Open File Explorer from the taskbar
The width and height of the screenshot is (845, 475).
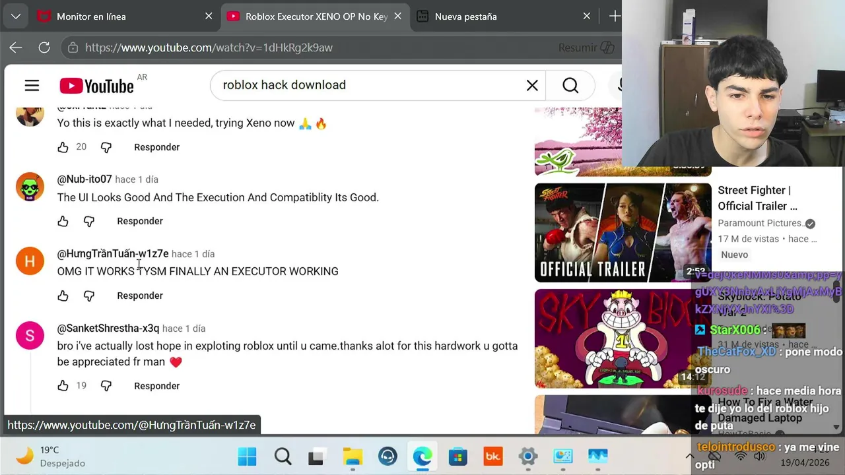click(353, 457)
